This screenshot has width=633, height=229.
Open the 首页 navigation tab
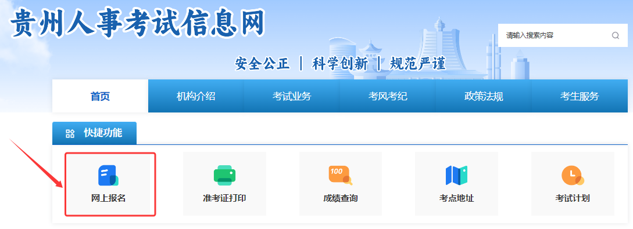(100, 96)
